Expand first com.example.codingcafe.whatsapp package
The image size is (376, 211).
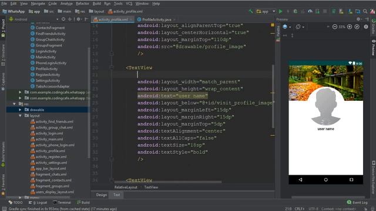click(x=20, y=92)
